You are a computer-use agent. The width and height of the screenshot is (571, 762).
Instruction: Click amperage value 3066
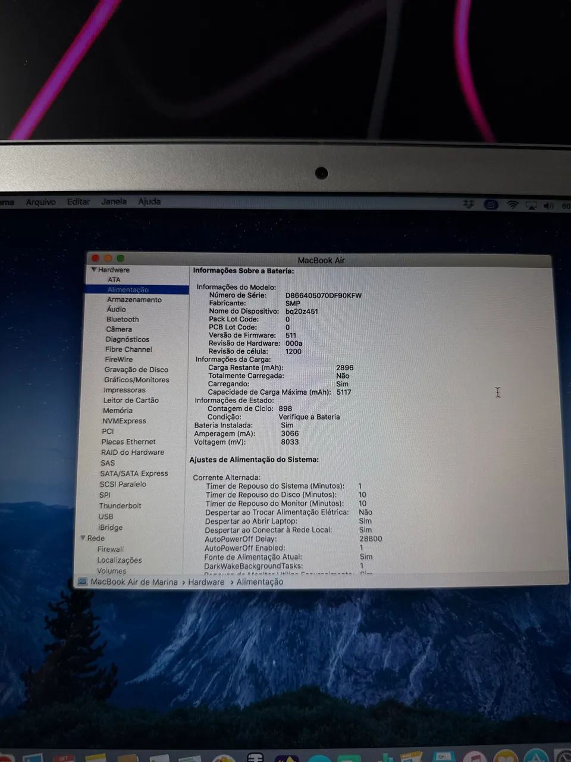tap(290, 434)
